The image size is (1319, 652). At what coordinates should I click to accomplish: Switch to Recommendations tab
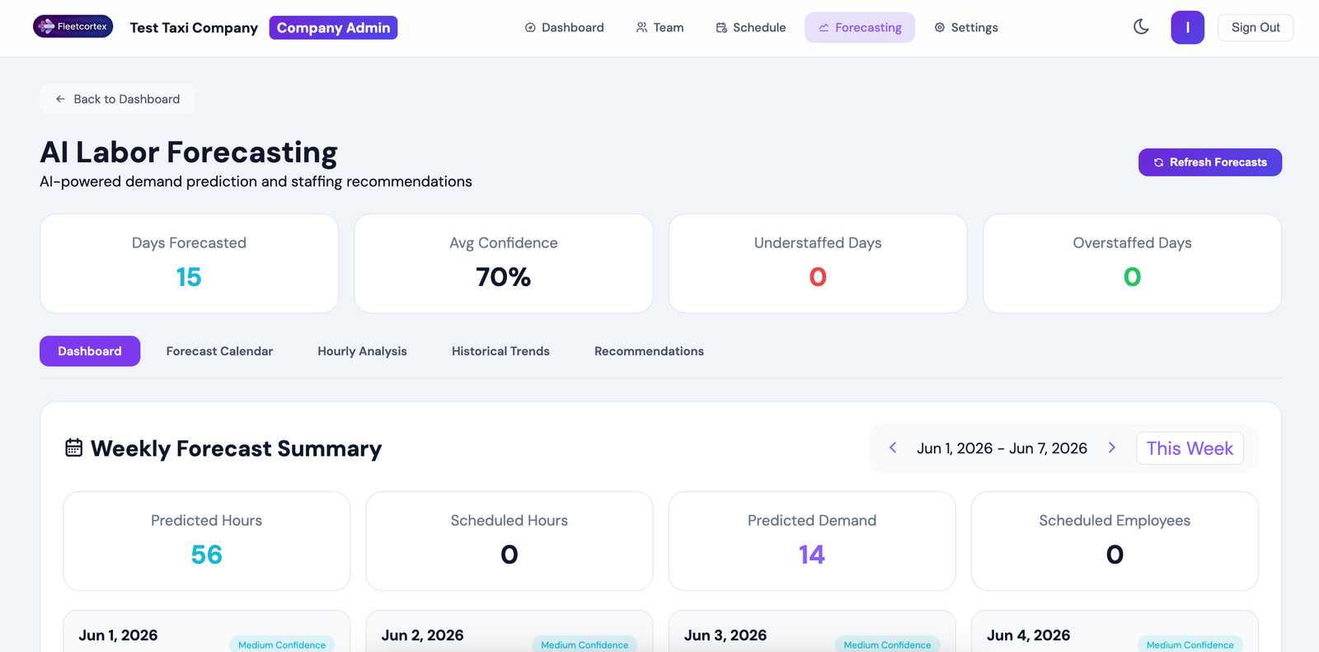point(649,351)
